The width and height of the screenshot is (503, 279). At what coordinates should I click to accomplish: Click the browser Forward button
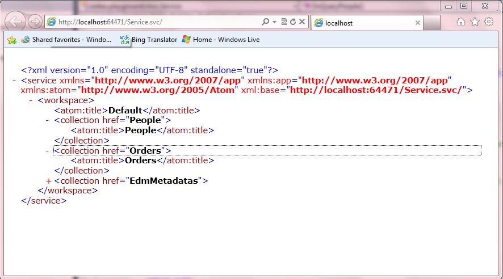[35, 22]
